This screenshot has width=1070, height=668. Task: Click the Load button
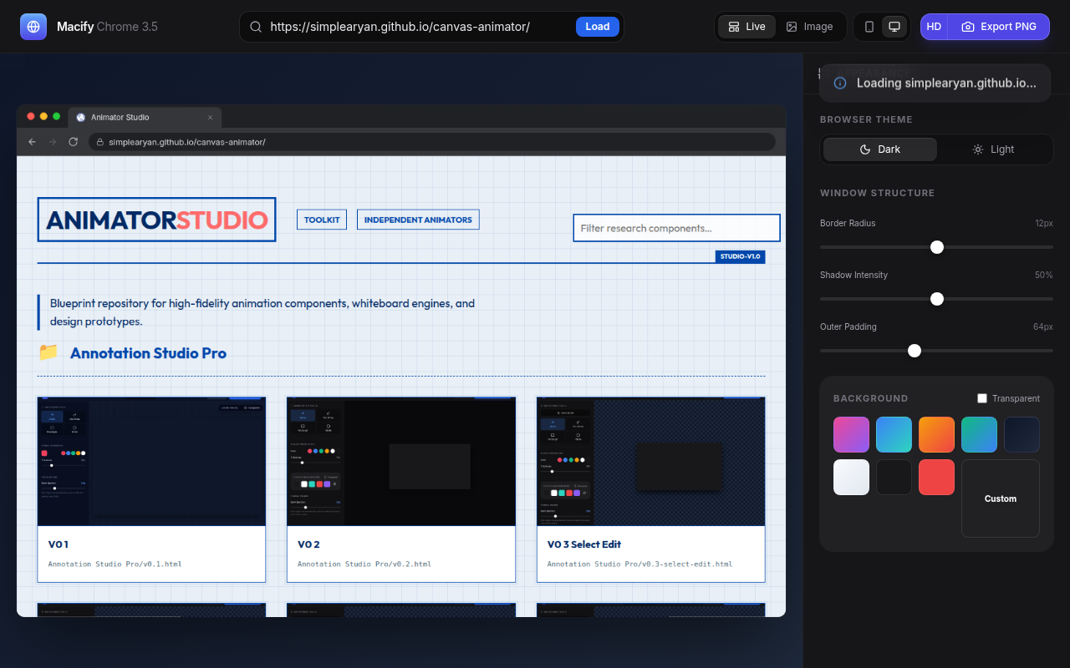(x=597, y=26)
